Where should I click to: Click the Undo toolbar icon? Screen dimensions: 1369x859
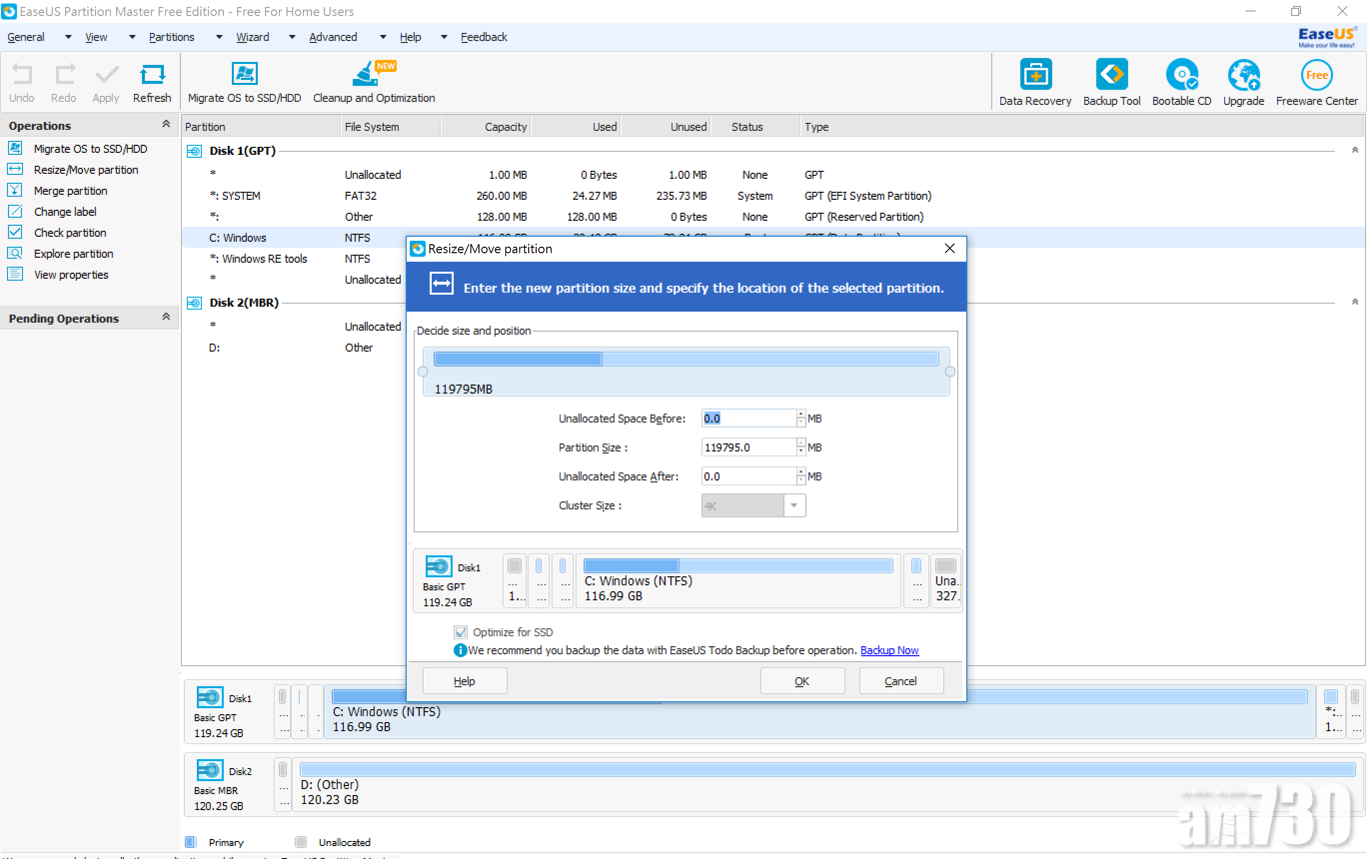coord(21,74)
